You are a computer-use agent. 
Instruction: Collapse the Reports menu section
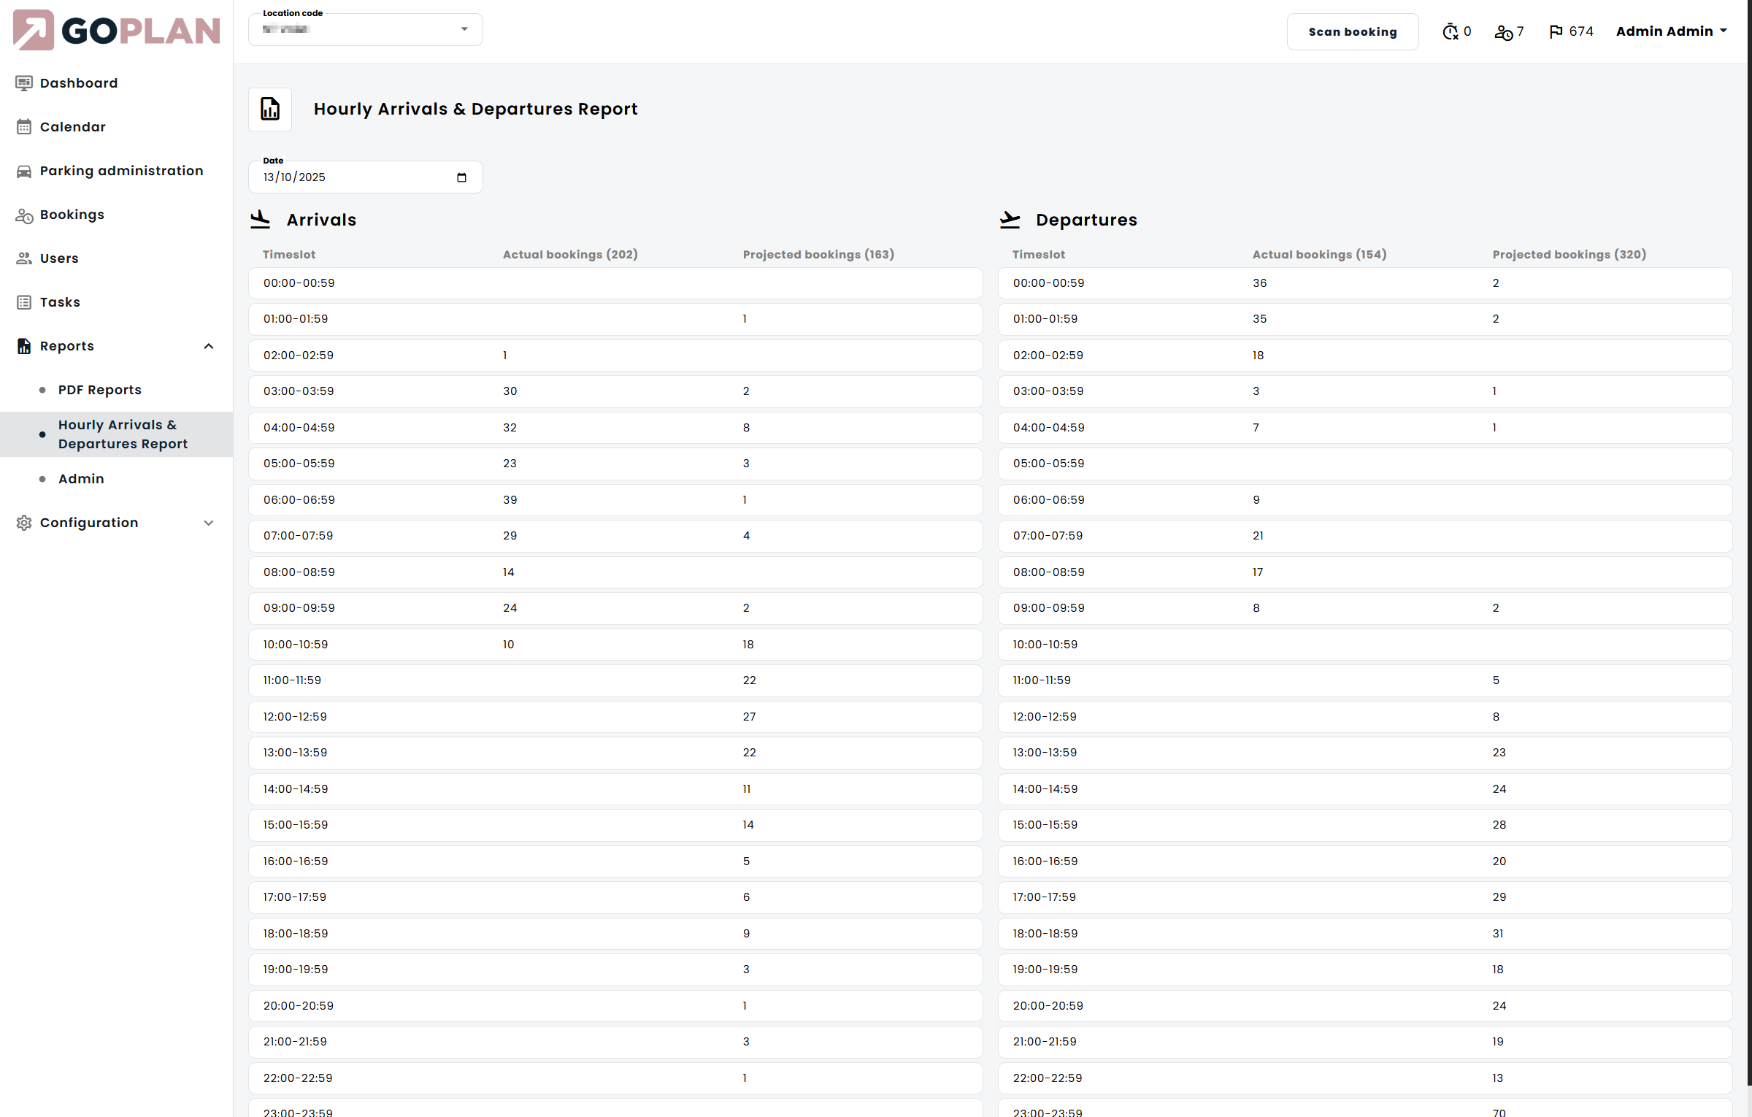click(x=208, y=346)
